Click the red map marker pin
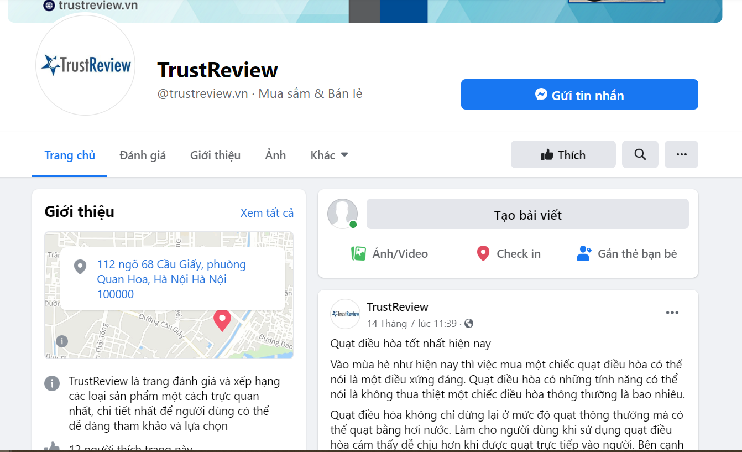 tap(222, 320)
